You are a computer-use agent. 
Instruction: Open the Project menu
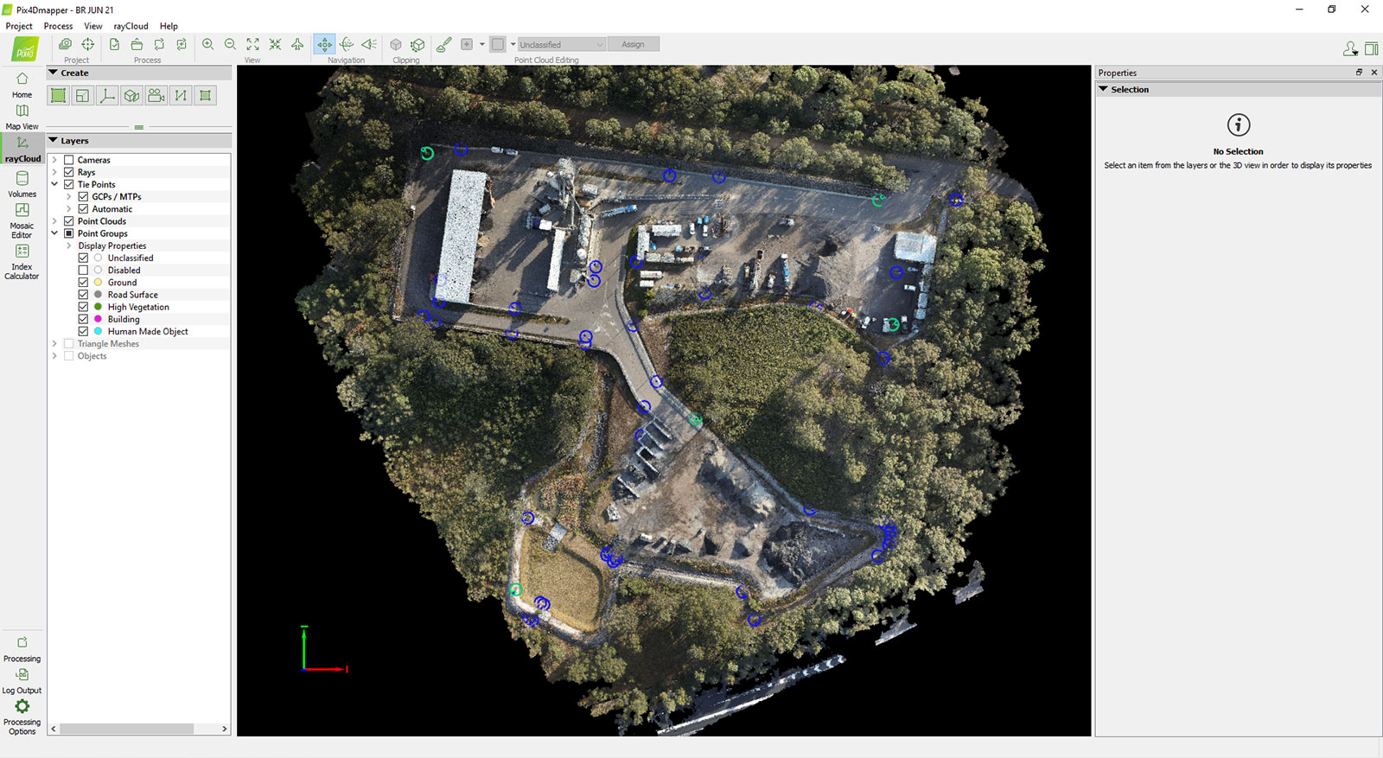click(19, 26)
